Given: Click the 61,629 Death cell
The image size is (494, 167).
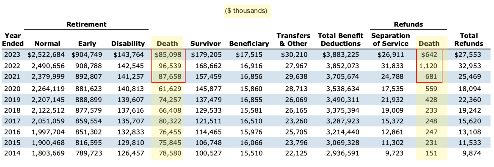Looking at the screenshot, I should 170,89.
